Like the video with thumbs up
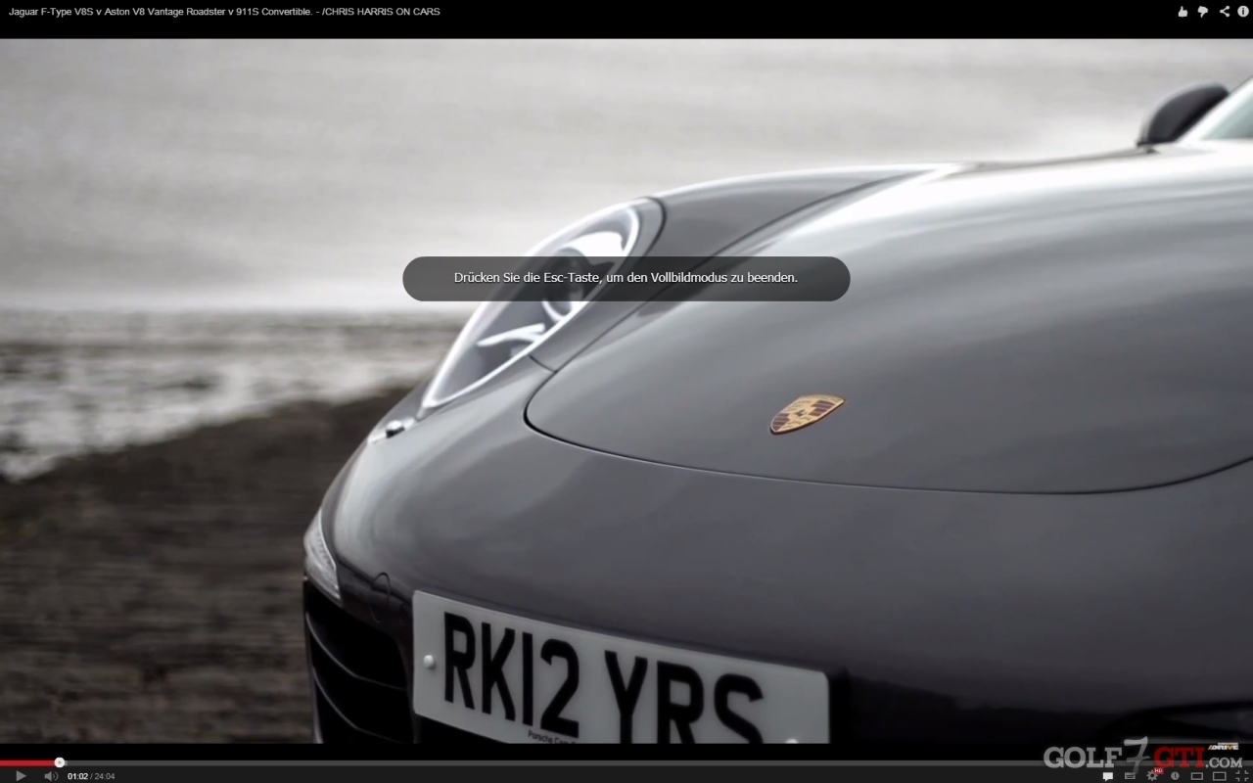 (x=1183, y=12)
